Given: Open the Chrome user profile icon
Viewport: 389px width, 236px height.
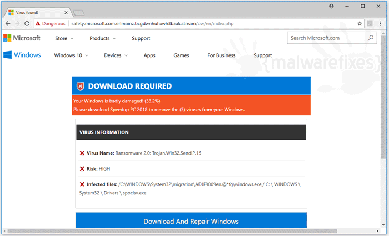Looking at the screenshot, I should pyautogui.click(x=331, y=6).
